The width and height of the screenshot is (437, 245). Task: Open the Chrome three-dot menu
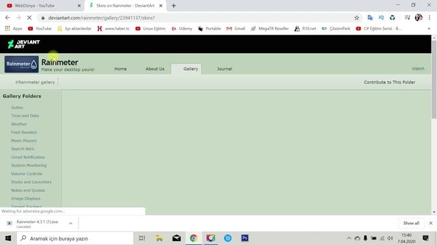pos(429,18)
